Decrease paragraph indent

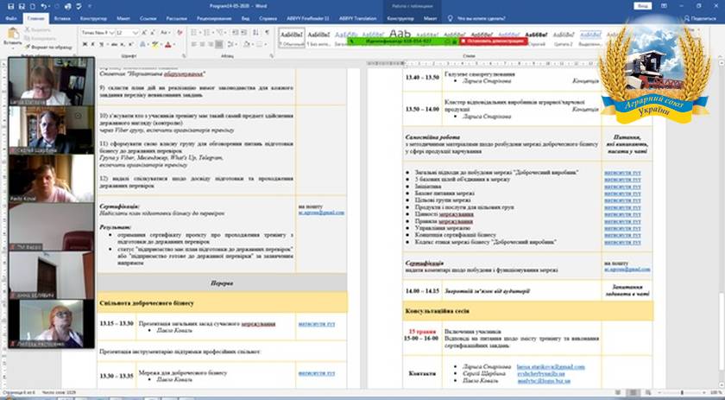tap(235, 33)
